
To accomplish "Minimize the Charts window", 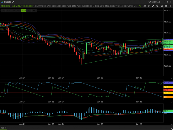I will pos(165,2).
